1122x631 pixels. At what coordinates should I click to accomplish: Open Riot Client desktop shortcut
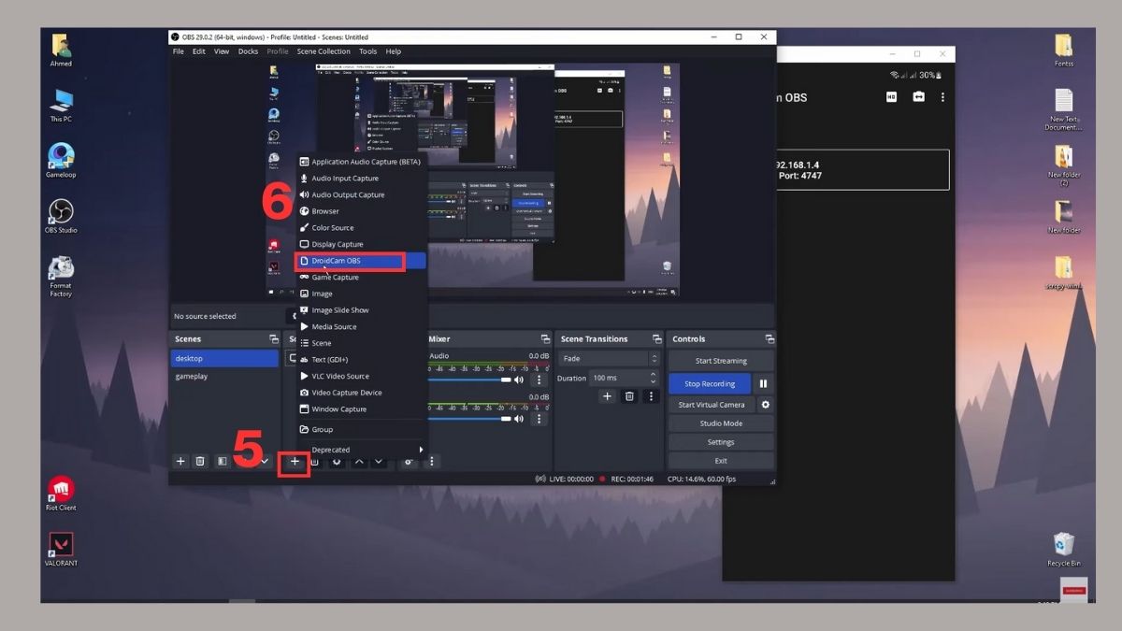61,494
